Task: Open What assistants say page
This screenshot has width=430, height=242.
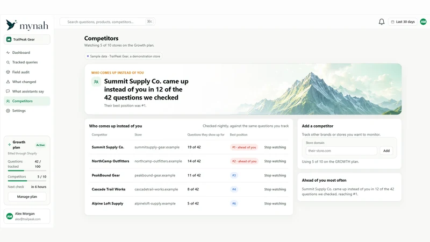Action: (x=27, y=91)
